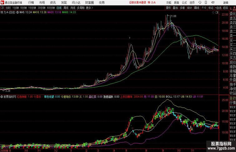Open the 问小达 menu
Screen dimensions: 236x152
tap(76, 2)
